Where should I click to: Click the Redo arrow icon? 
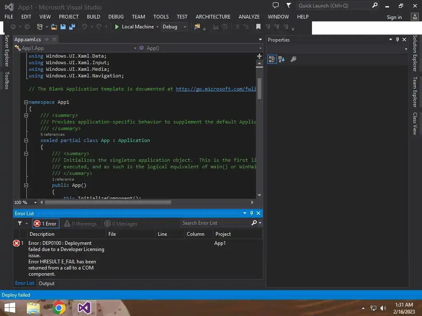click(x=99, y=27)
